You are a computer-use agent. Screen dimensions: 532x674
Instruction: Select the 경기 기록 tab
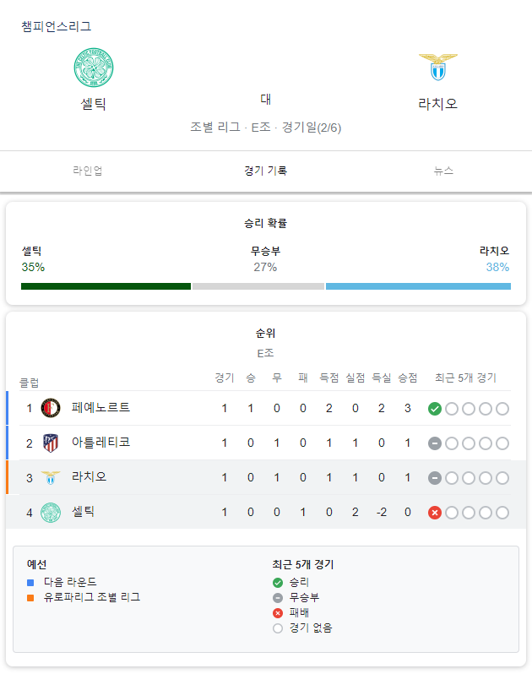265,171
